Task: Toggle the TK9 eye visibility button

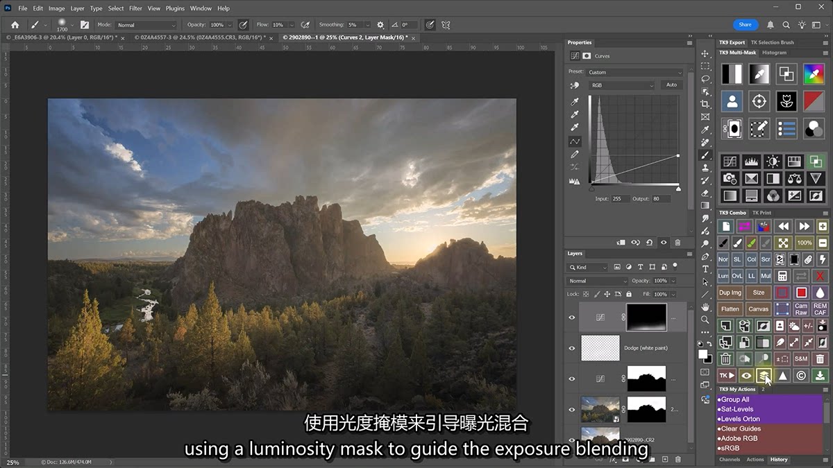Action: pyautogui.click(x=747, y=376)
